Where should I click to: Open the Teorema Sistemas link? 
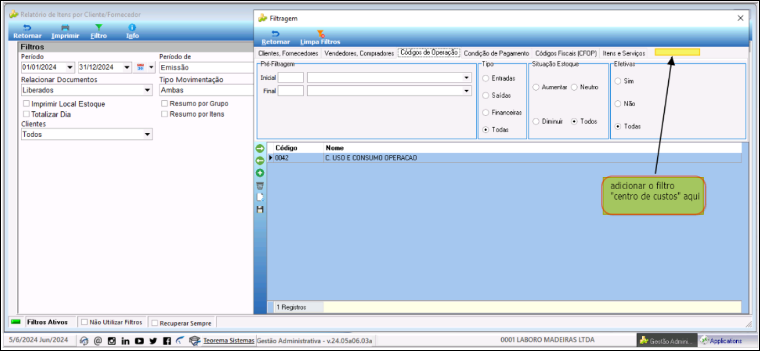(229, 341)
